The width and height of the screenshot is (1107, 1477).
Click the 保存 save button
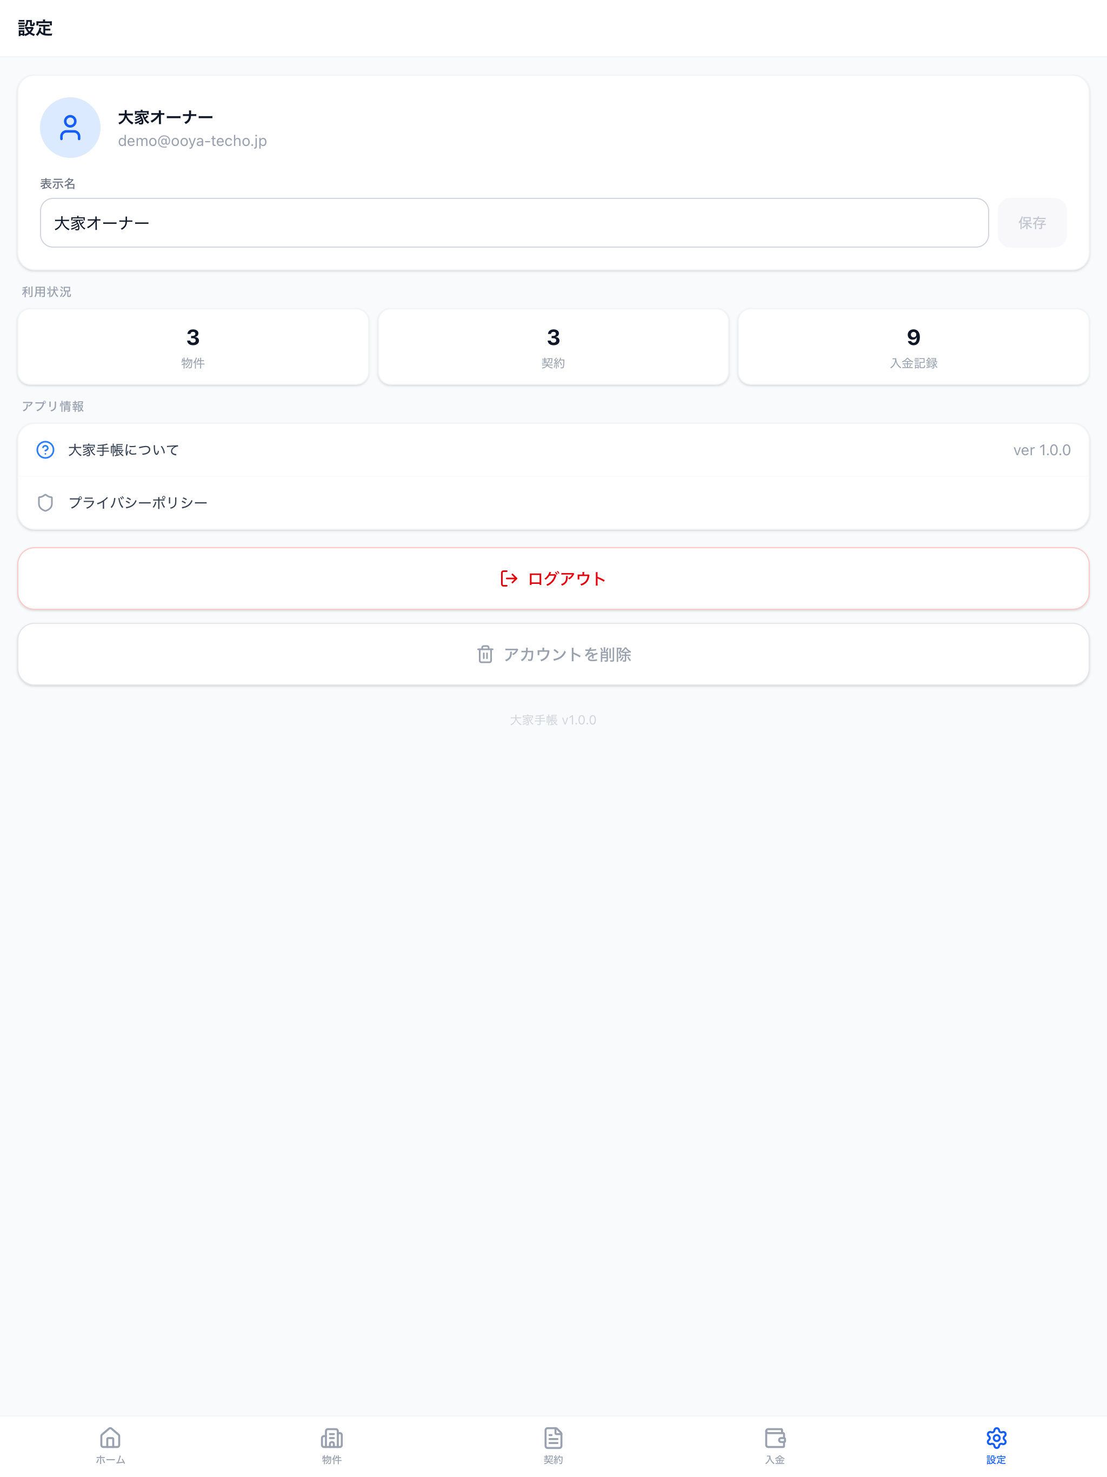click(x=1032, y=223)
